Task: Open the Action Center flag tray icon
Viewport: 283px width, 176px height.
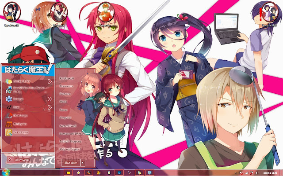Action: click(241, 173)
